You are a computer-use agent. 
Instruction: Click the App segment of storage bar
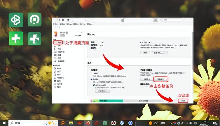[95, 101]
